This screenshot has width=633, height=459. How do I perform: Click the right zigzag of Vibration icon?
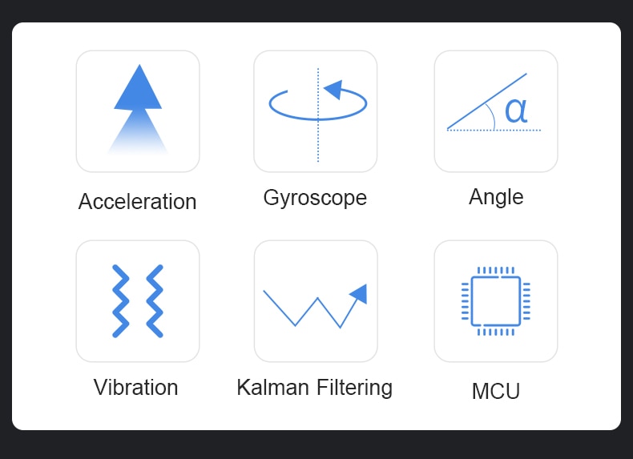(x=155, y=301)
